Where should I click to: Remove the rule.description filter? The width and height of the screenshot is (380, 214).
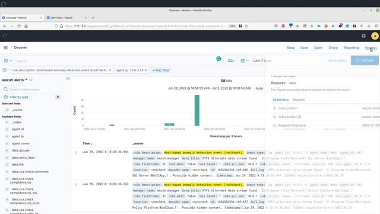[110, 70]
